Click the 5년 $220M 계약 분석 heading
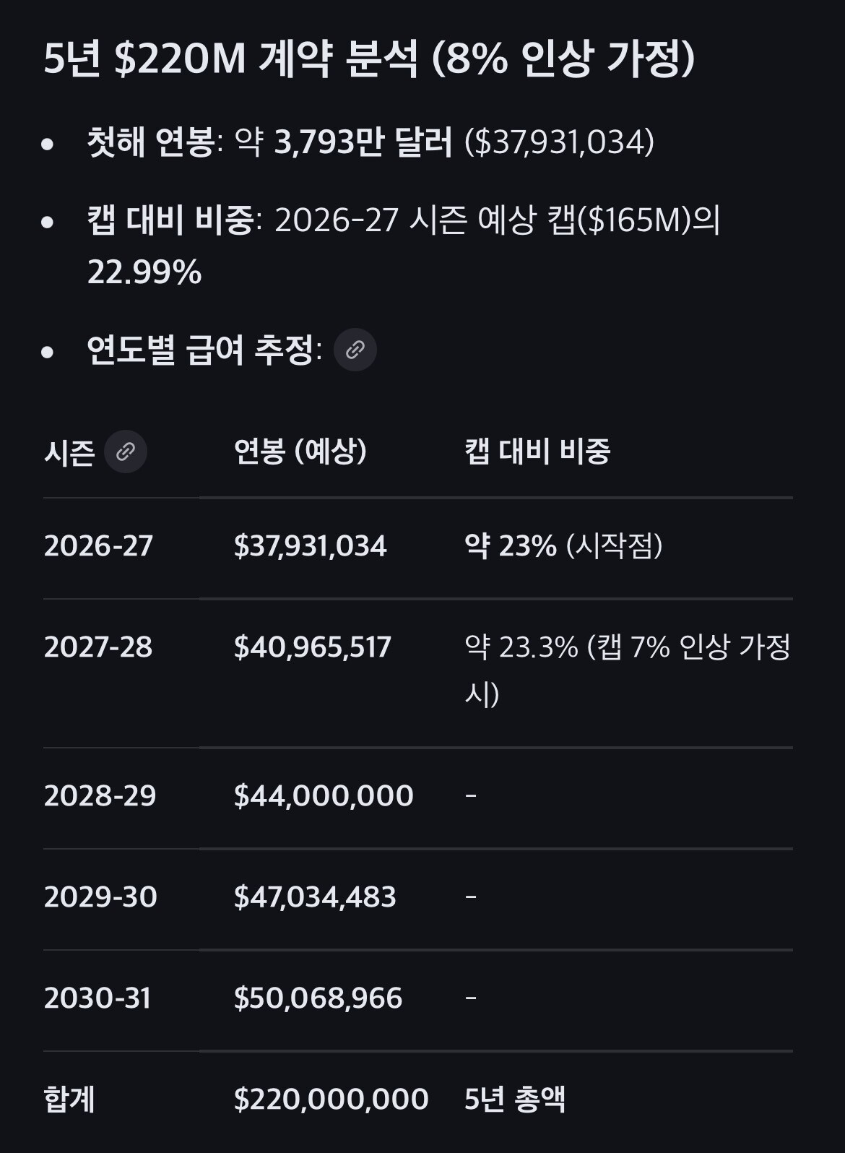The image size is (845, 1153). [369, 59]
